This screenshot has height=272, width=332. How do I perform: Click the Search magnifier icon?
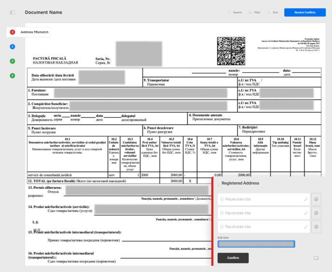(x=229, y=13)
